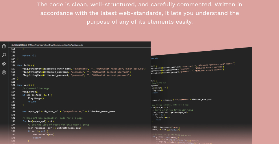The image size is (279, 144).
Task: Click the 'fmt.Println(err)' line
Action: (44, 134)
